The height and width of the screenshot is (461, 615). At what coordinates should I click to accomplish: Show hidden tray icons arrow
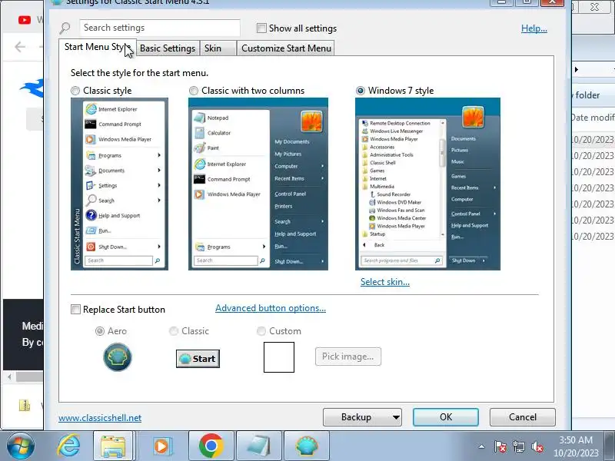coord(482,446)
